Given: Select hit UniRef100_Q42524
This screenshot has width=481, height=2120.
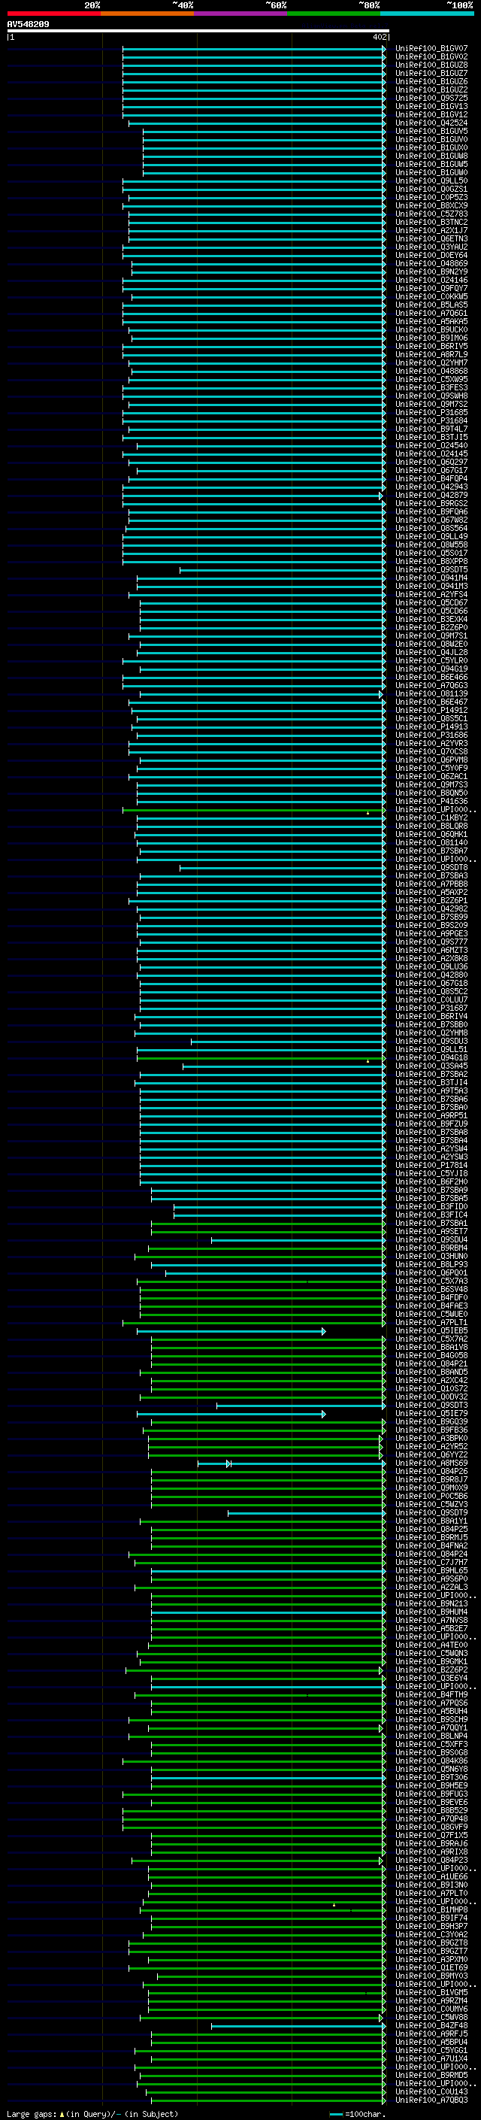Looking at the screenshot, I should tap(431, 123).
